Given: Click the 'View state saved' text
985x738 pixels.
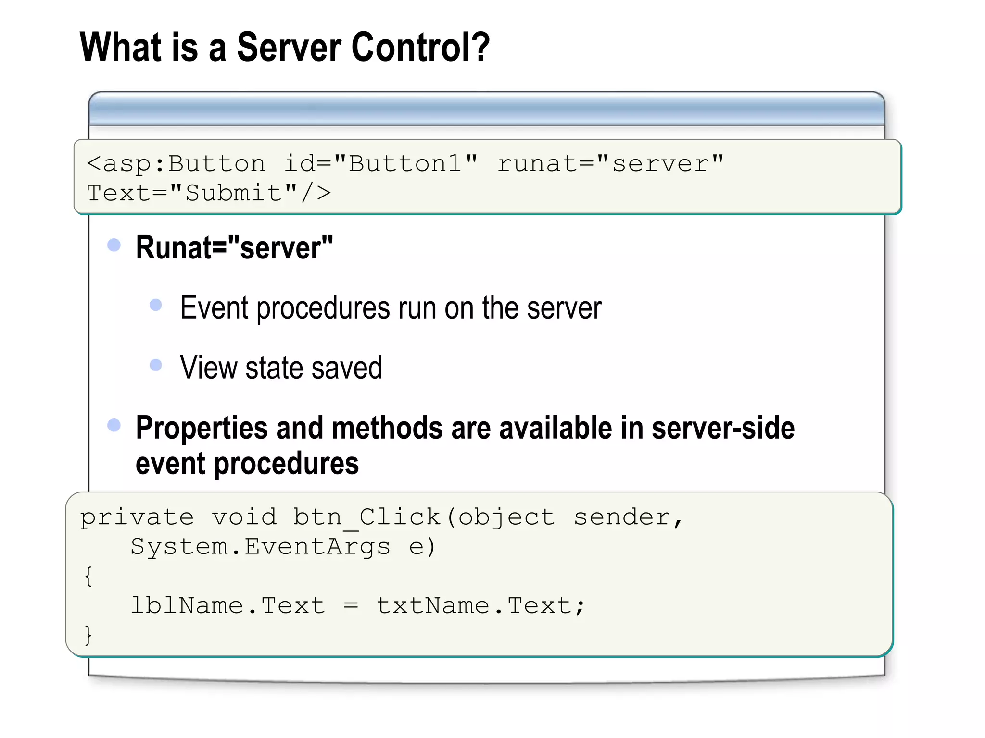Looking at the screenshot, I should pos(281,368).
